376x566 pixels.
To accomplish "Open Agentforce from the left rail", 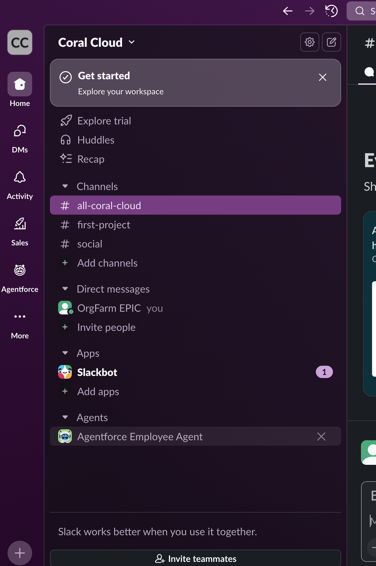I will click(x=20, y=271).
